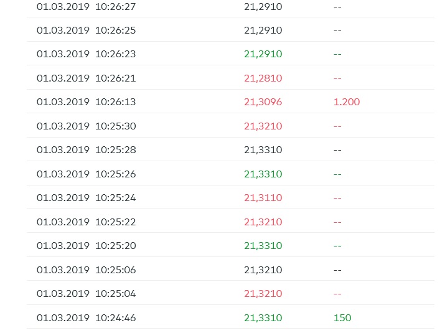This screenshot has height=333, width=445.
Task: Click the 10:26:27 timestamp row
Action: pos(86,7)
